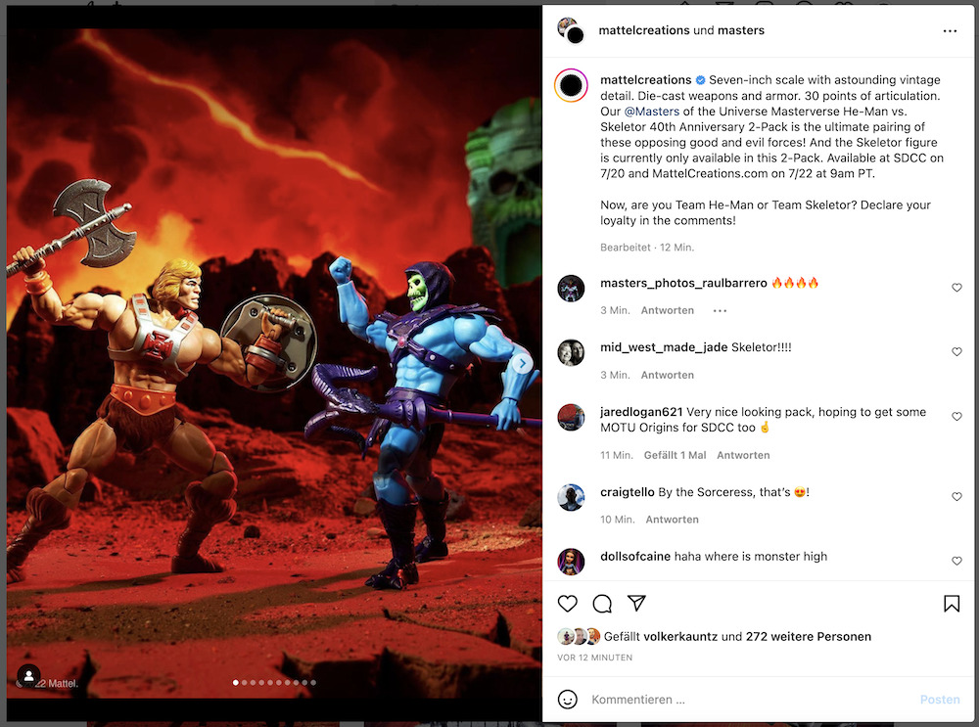Open the mattelcreations profile in header
Screen dimensions: 979x727
coord(644,30)
